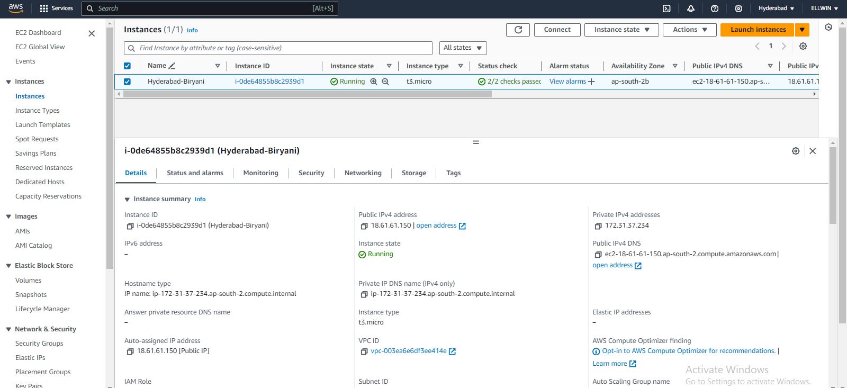Viewport: 847px width, 388px height.
Task: Copy the Private IPv4 address 172.31.37.234
Action: (598, 226)
